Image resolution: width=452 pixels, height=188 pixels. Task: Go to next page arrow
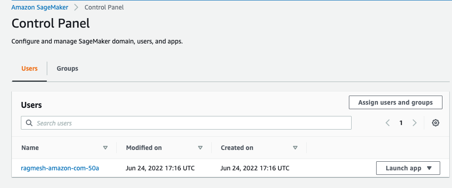point(414,123)
